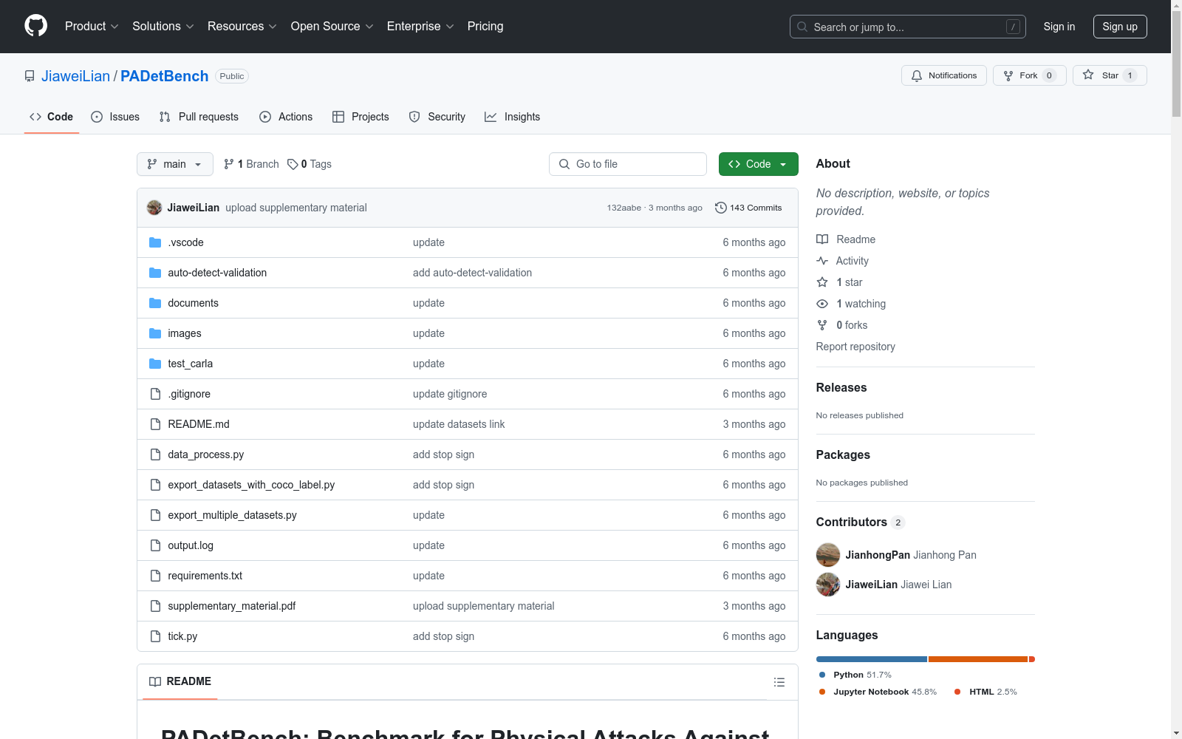Click the README.md file icon

tap(155, 424)
